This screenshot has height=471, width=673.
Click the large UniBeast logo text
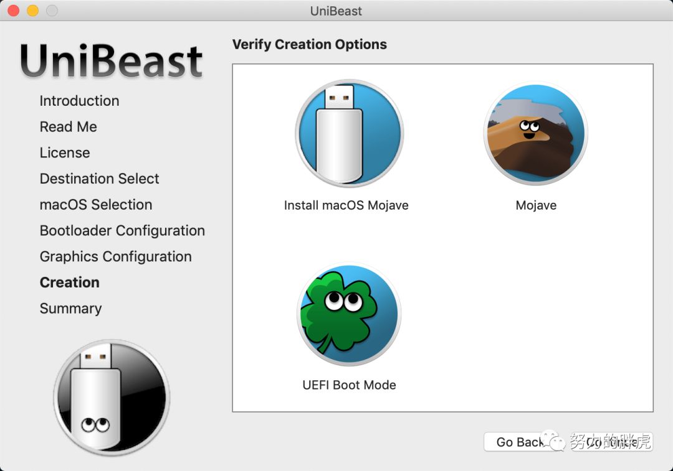(x=112, y=61)
